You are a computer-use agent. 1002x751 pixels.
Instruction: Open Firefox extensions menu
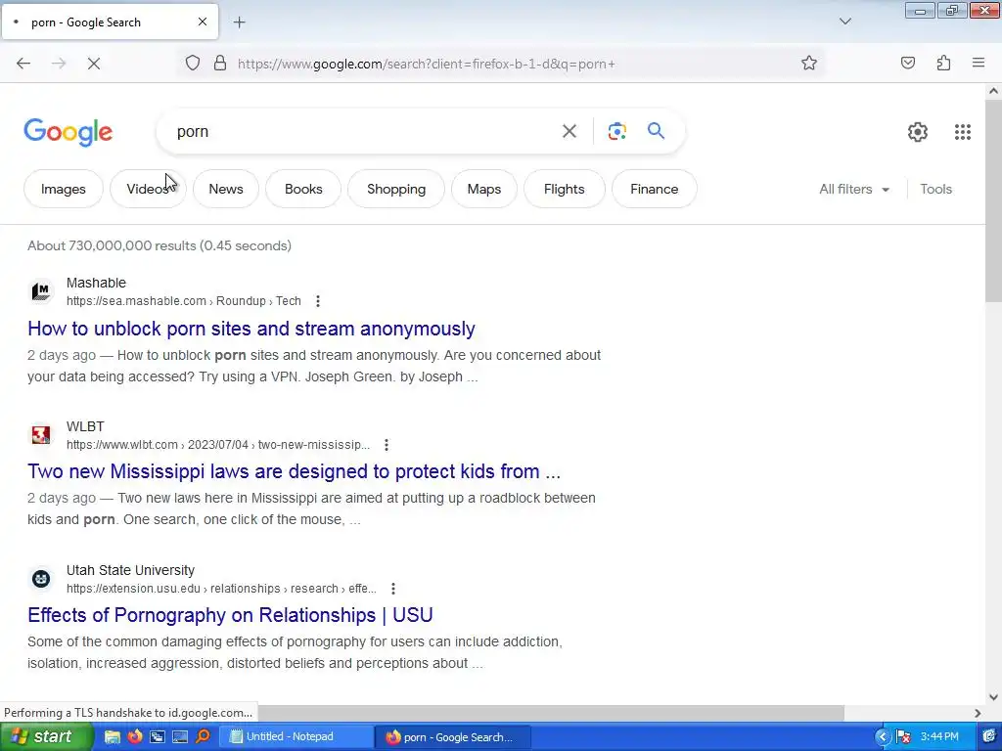coord(943,64)
